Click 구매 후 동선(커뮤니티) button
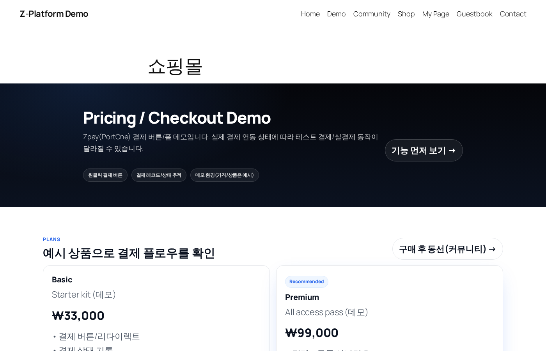 click(x=447, y=249)
